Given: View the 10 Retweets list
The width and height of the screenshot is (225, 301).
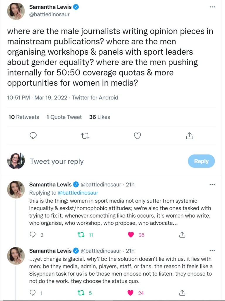Looking at the screenshot, I should point(24,117).
